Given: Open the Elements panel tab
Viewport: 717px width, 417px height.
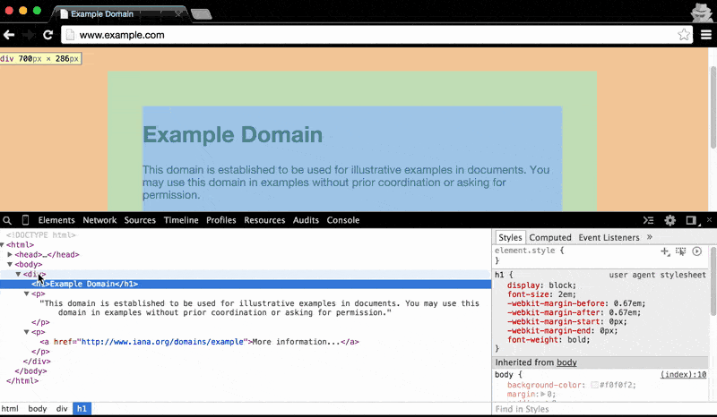Looking at the screenshot, I should (x=56, y=220).
